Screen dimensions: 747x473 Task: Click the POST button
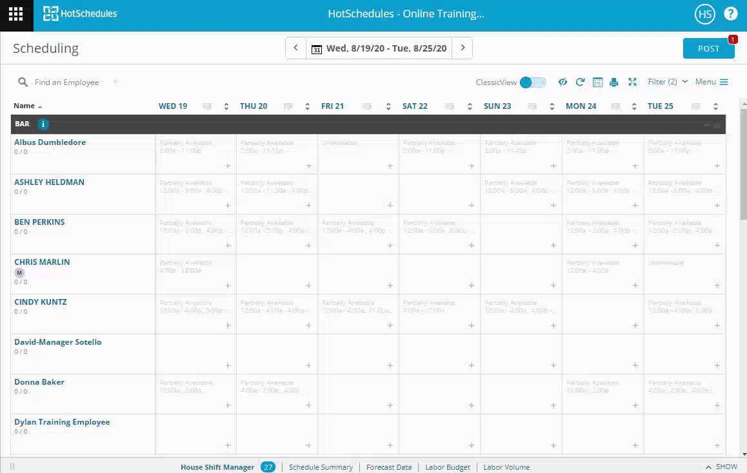pyautogui.click(x=708, y=49)
